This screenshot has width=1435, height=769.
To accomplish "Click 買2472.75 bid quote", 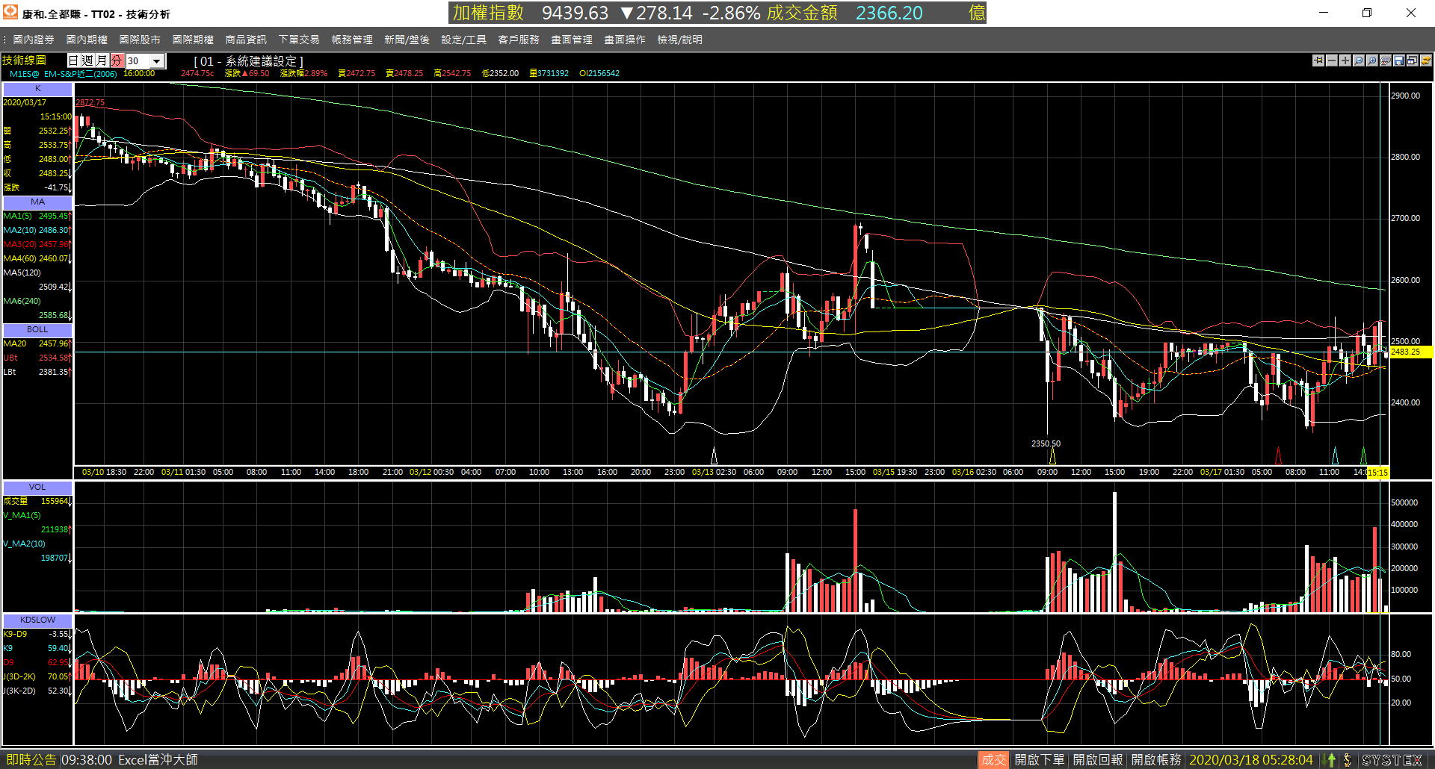I will [x=357, y=74].
